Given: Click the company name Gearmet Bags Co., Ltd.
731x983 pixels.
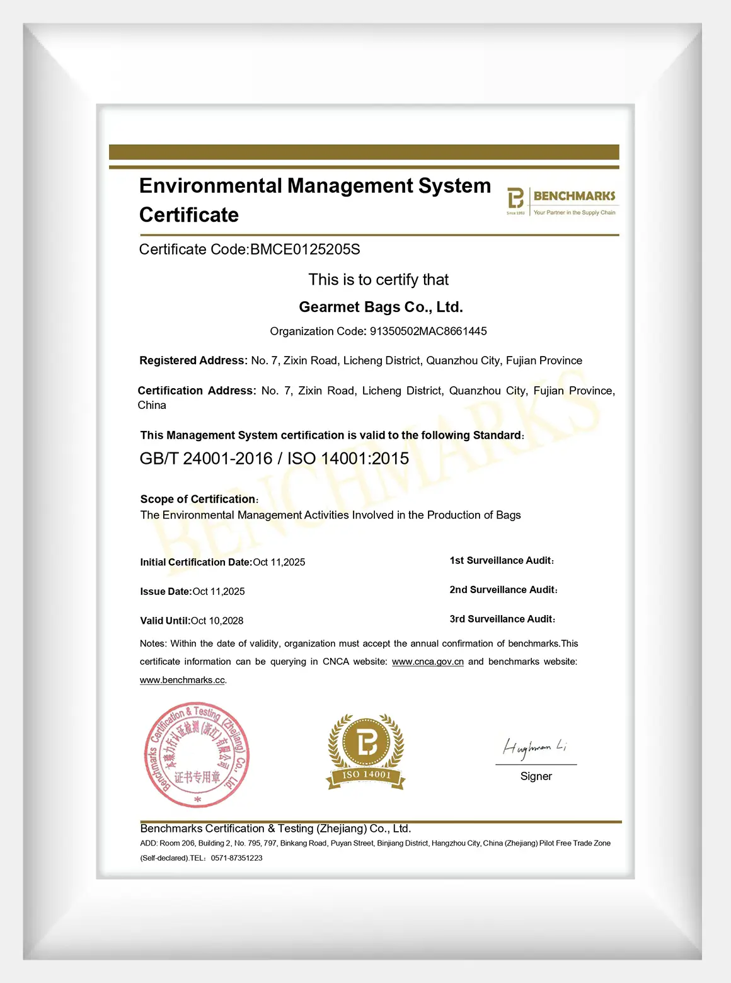Looking at the screenshot, I should [381, 307].
